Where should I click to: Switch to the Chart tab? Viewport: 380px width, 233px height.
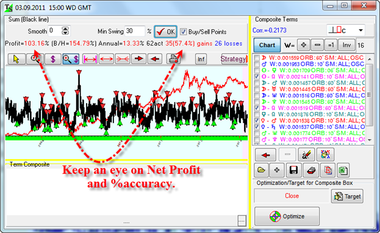point(267,45)
